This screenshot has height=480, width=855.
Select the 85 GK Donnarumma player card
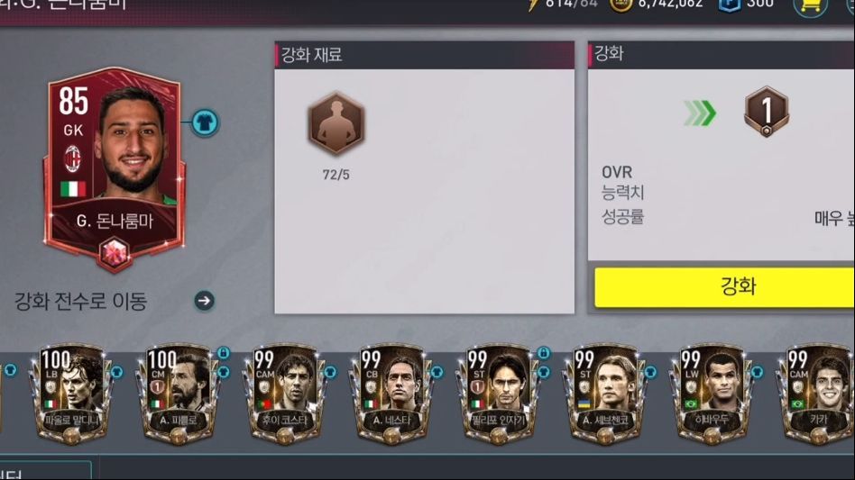click(x=115, y=168)
